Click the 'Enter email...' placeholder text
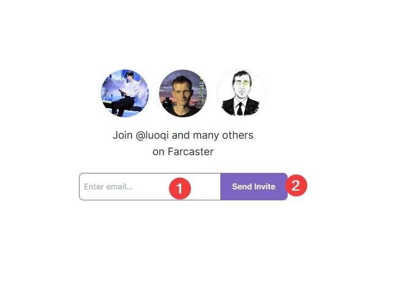This screenshot has width=418, height=292. coord(108,186)
